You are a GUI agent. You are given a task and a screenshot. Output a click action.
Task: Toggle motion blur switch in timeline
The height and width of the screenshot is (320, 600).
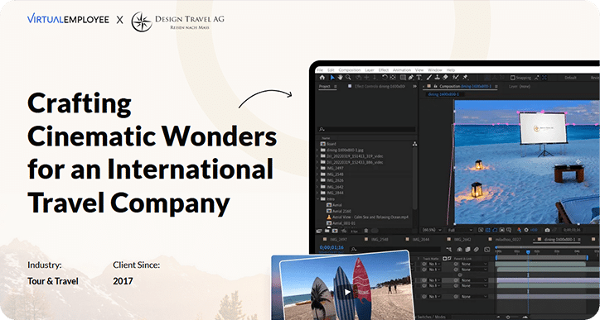point(476,250)
